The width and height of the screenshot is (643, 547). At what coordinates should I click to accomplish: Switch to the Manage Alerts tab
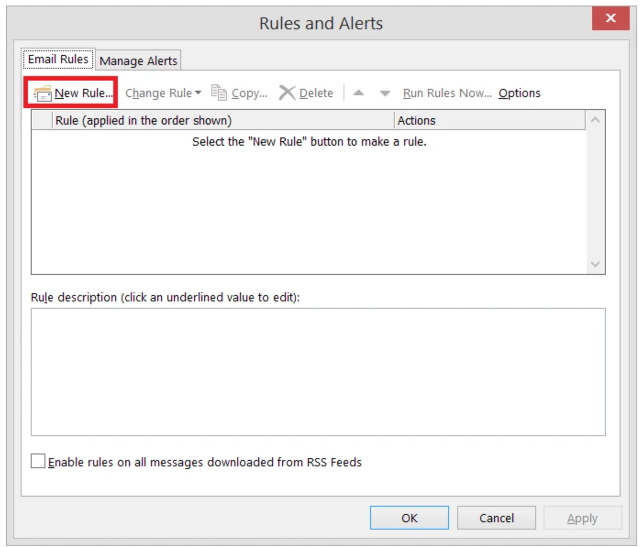(x=138, y=60)
